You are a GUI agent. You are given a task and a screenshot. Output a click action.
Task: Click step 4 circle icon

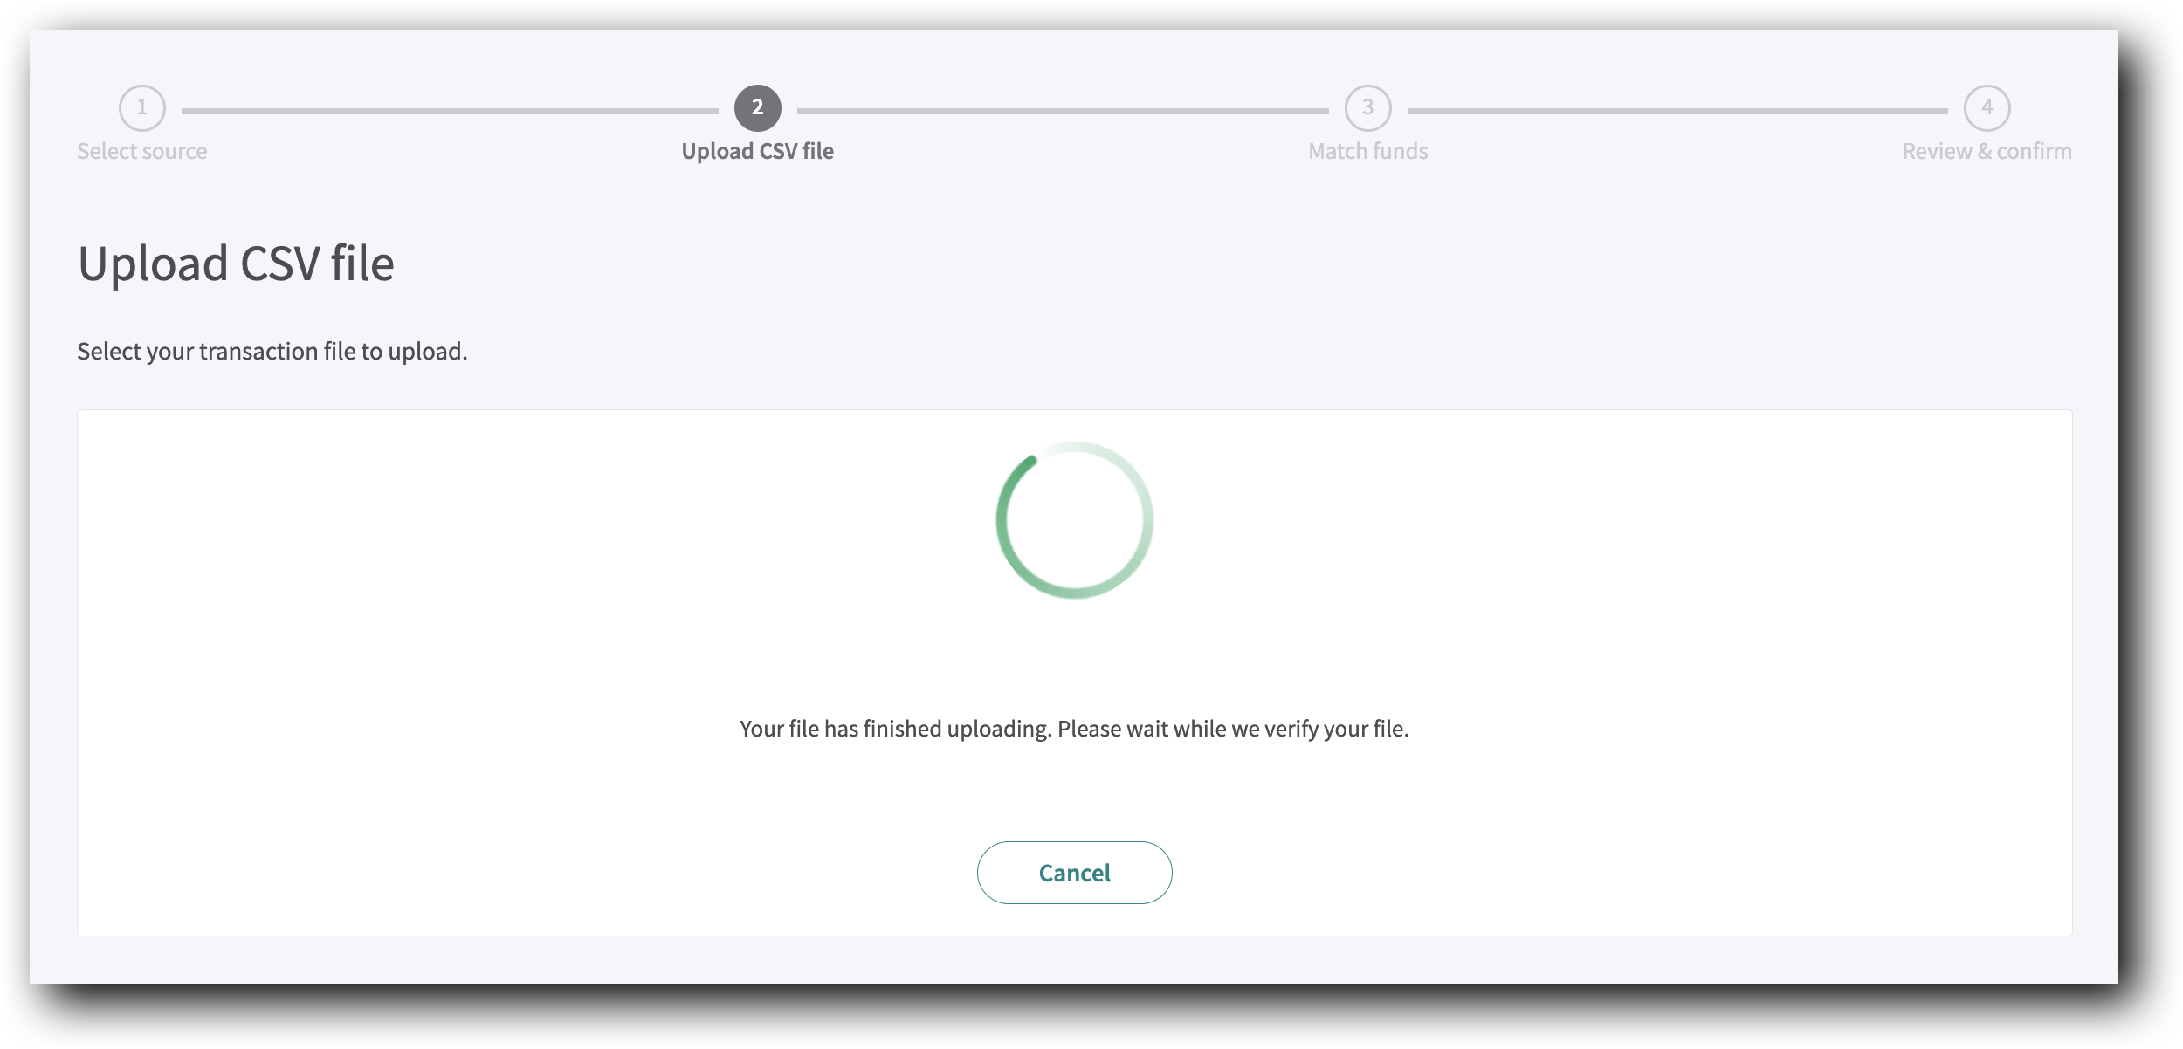1987,108
